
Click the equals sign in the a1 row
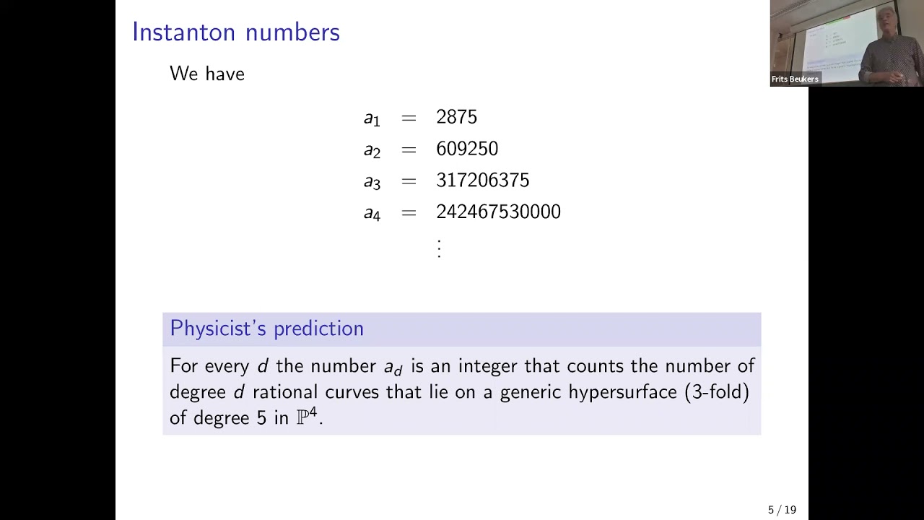tap(409, 118)
